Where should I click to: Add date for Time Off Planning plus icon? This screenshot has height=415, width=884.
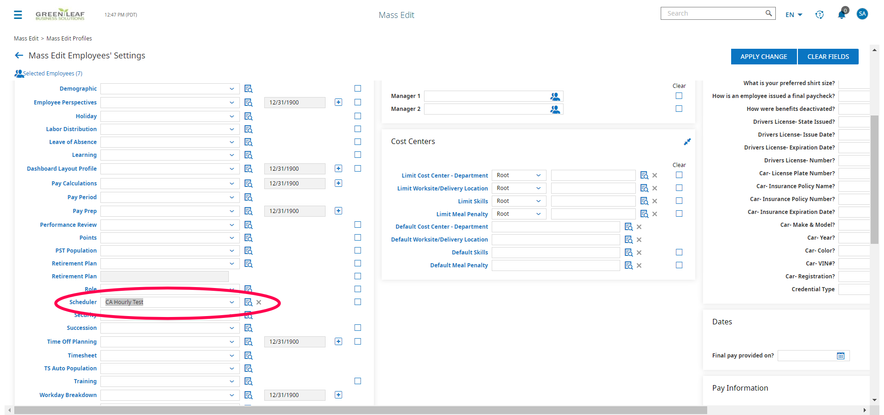tap(338, 341)
